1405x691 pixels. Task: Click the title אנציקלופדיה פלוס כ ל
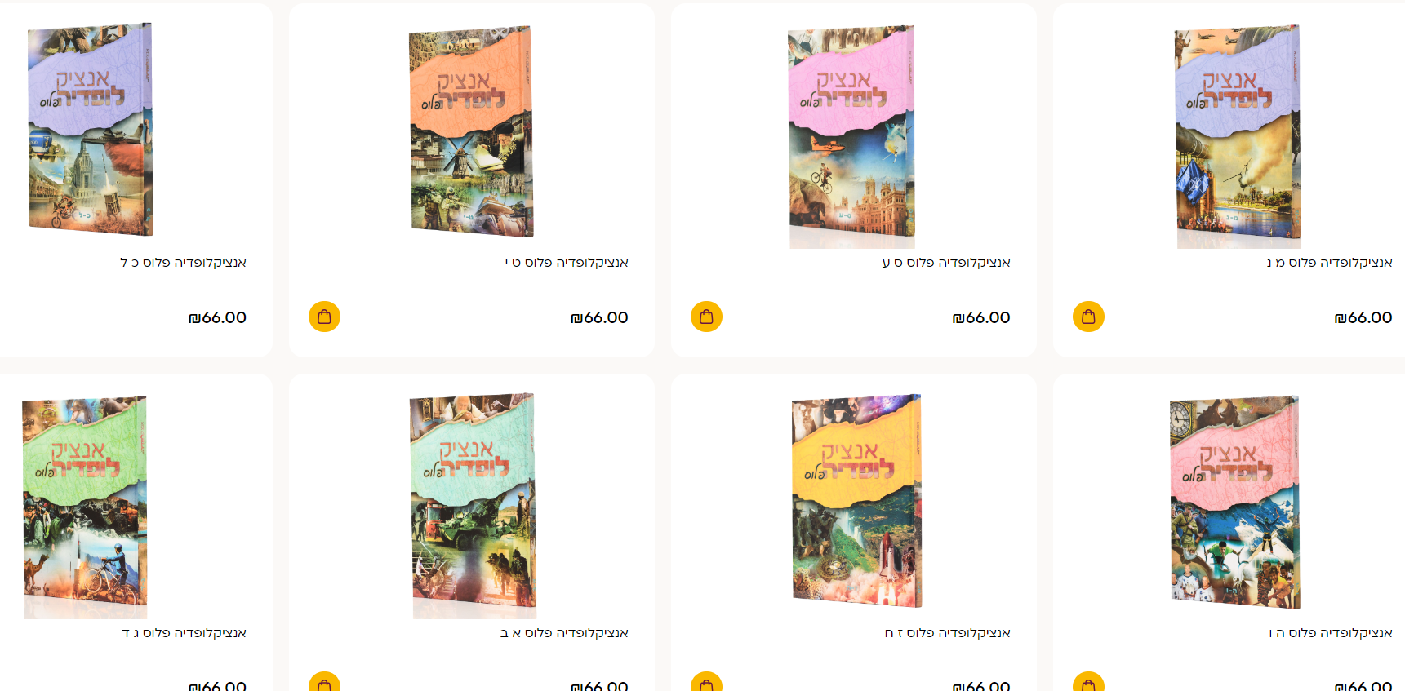183,263
